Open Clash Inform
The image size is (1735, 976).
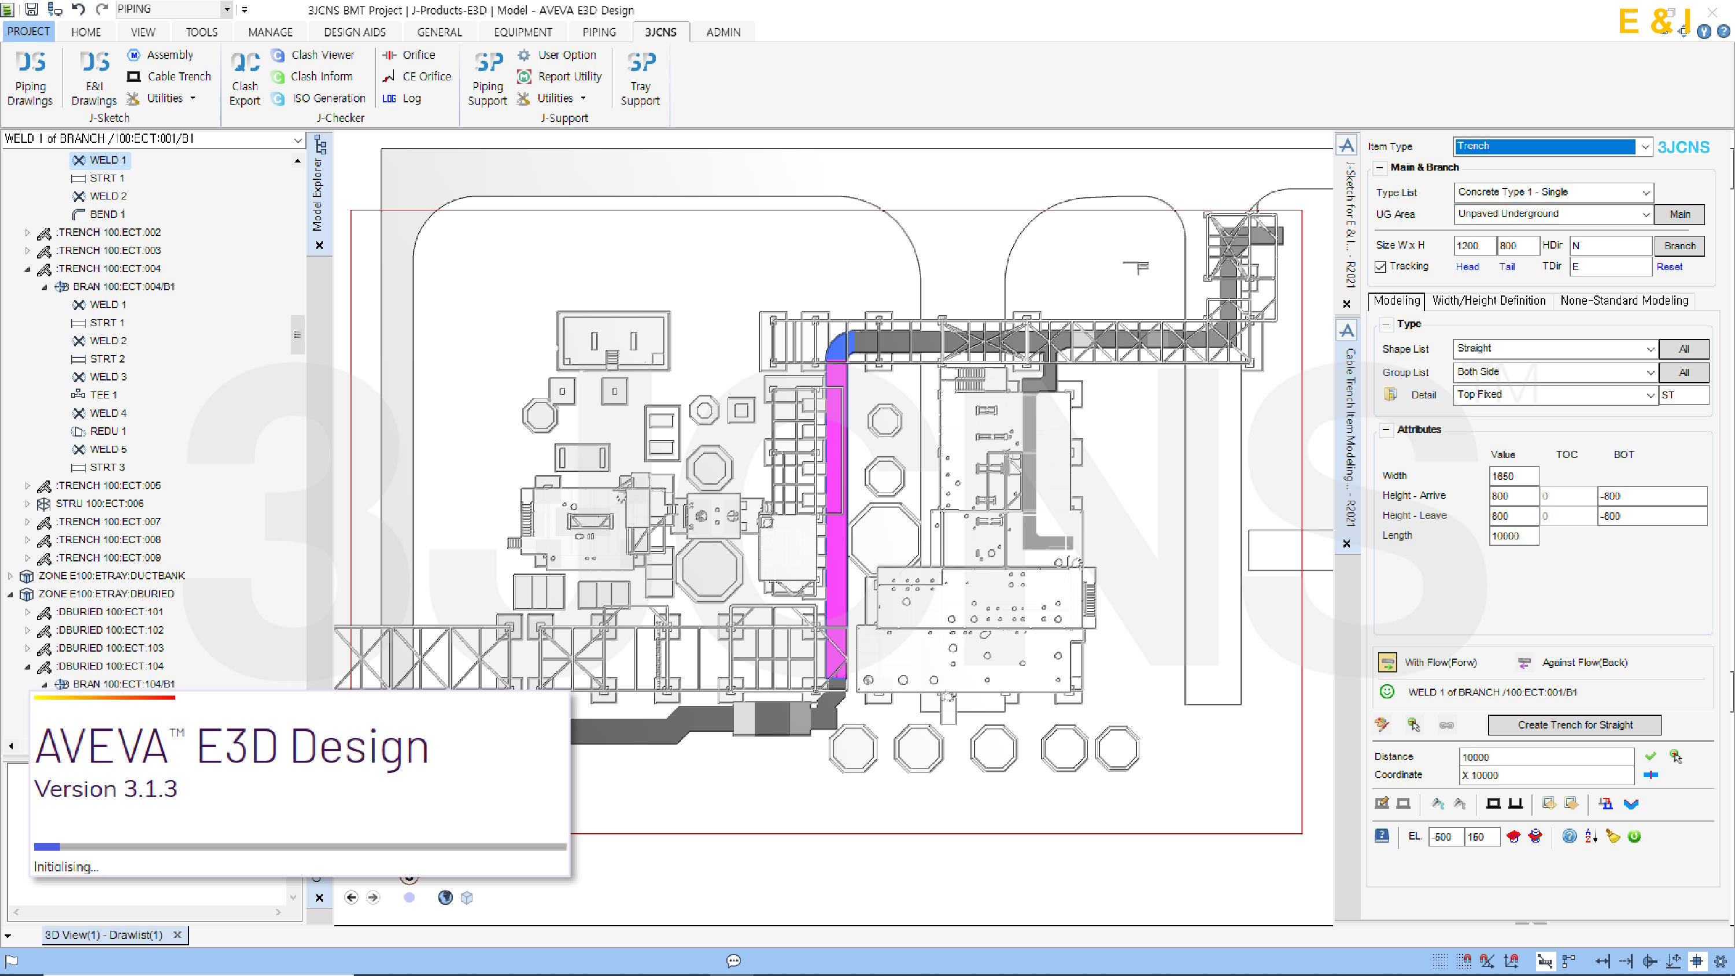click(x=312, y=76)
